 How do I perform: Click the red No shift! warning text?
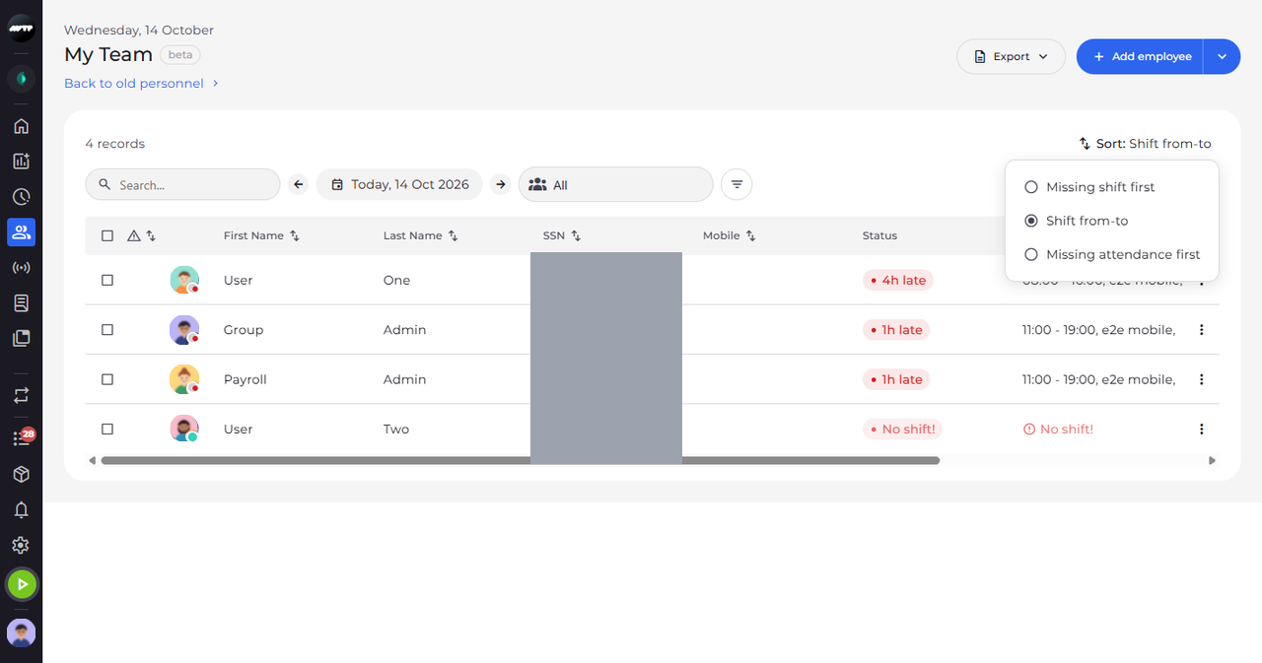coord(1058,429)
